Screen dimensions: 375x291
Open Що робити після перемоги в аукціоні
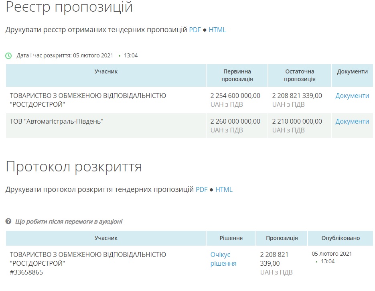tap(69, 222)
